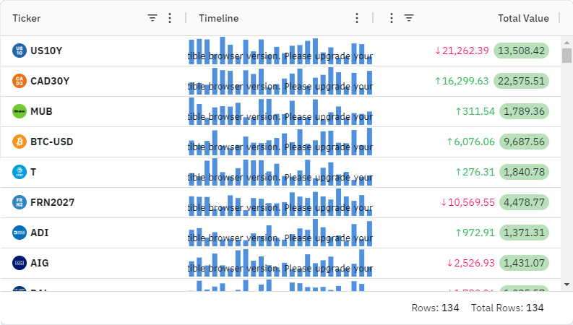Viewport: 573px width, 325px height.
Task: Click the 9,687.56 value badge
Action: coord(524,142)
